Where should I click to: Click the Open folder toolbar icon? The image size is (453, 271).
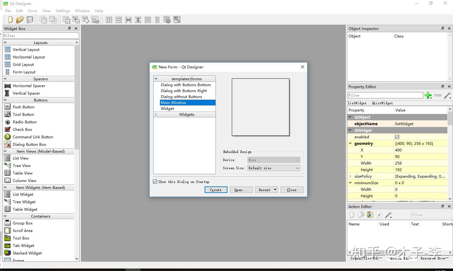20,20
